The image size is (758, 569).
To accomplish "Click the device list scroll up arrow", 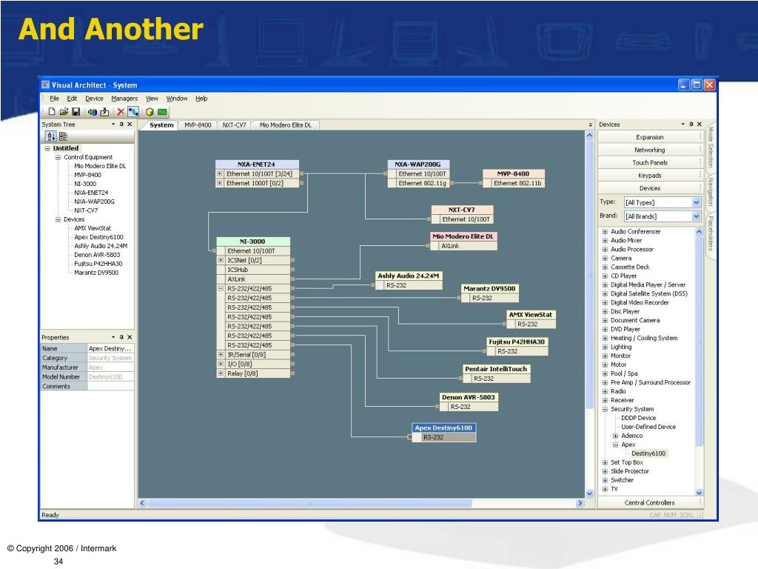I will pyautogui.click(x=699, y=232).
